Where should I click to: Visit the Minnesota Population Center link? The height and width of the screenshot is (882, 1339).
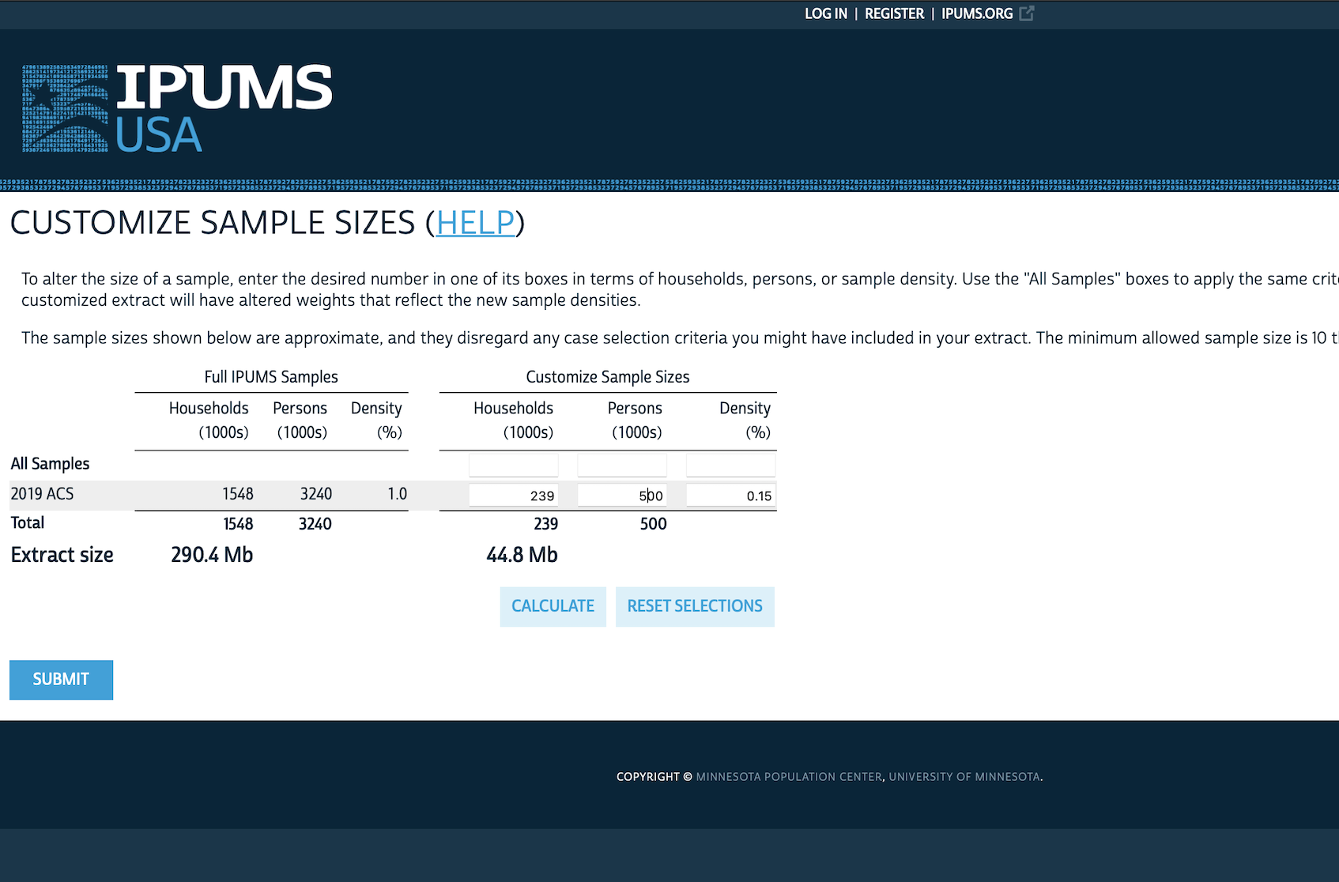click(x=788, y=777)
